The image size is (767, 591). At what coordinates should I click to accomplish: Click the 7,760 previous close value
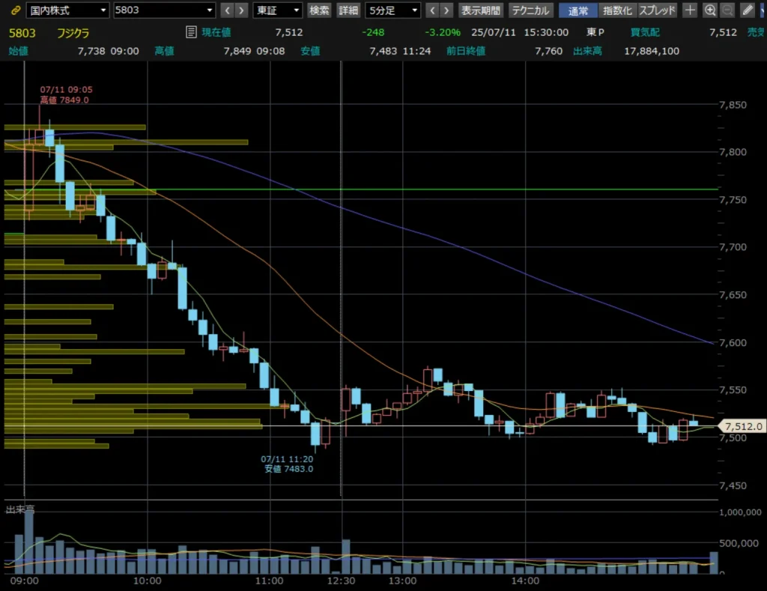point(548,51)
